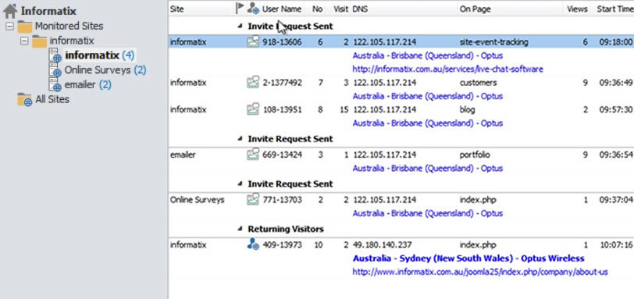Open the live-chat-software URL link
This screenshot has height=299, width=634.
point(447,69)
